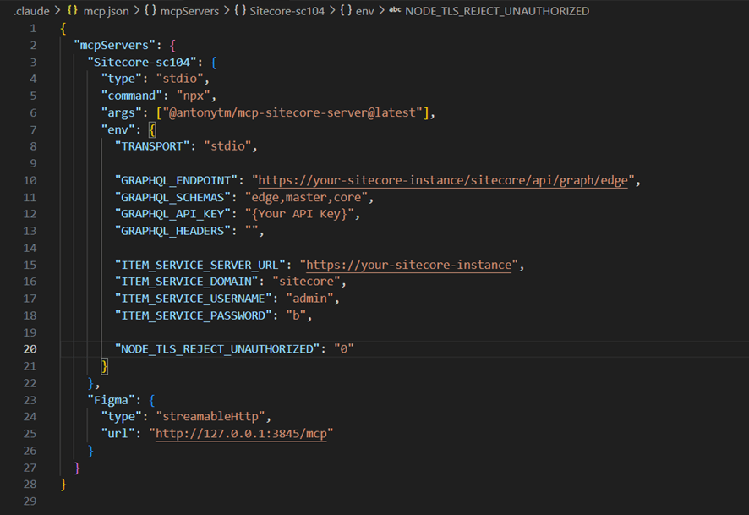Open the .claude folder breadcrumb
The height and width of the screenshot is (515, 749).
click(31, 11)
